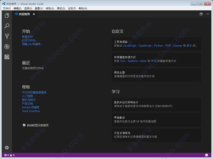The width and height of the screenshot is (213, 159).
Task: Maximize the Visual Studio Code window
Action: click(x=201, y=4)
